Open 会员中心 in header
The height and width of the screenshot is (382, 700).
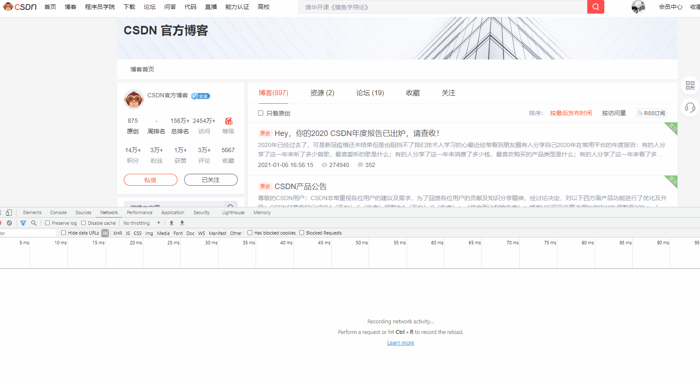[x=671, y=7]
